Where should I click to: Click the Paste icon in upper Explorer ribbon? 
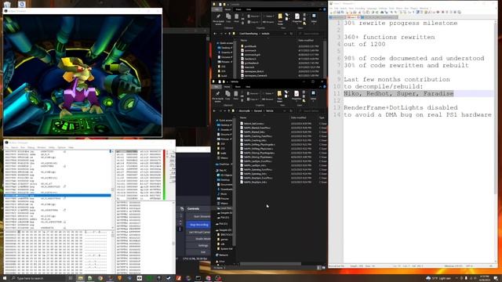click(236, 18)
